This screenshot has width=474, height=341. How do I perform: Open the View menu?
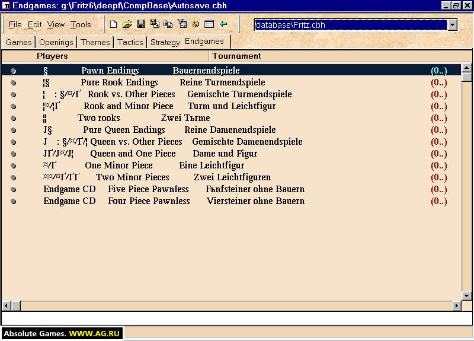click(56, 24)
